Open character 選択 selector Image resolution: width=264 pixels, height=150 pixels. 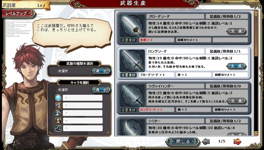point(101,90)
